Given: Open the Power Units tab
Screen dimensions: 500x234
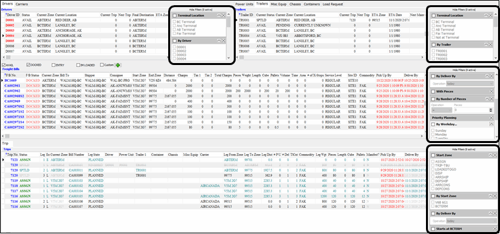Looking at the screenshot, I should 244,4.
